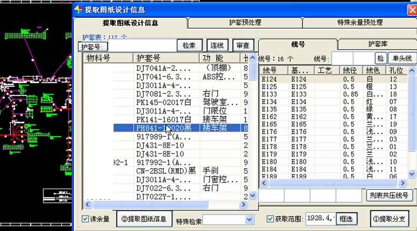Screen dimensions: 417x231
Task: Click left arrow of wire list scrollbar
Action: coord(264,183)
